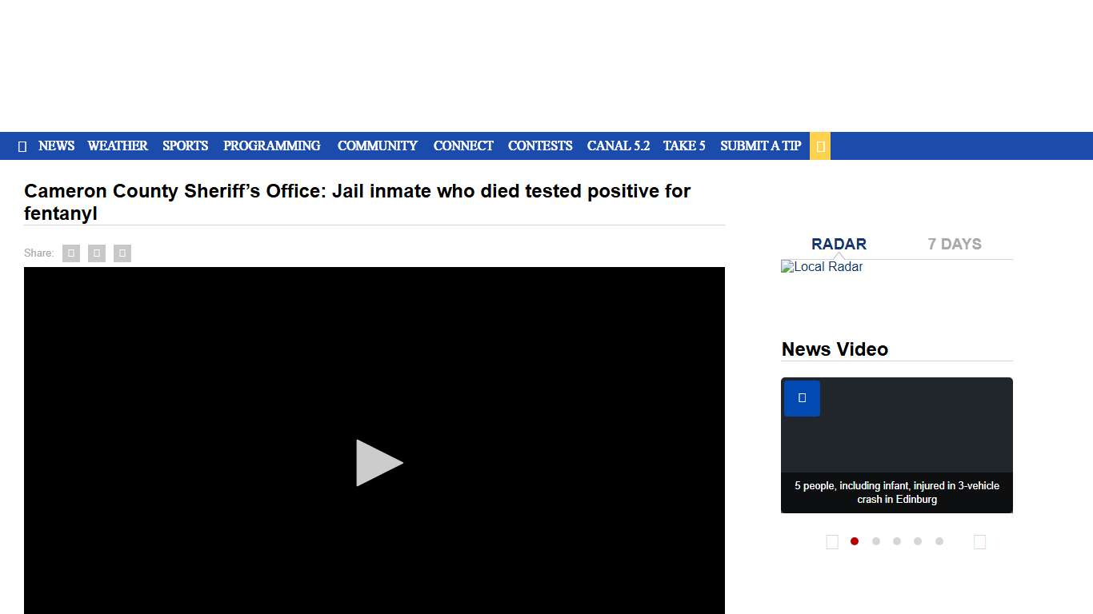
Task: Click the SUBMIT A TIP link
Action: click(760, 146)
